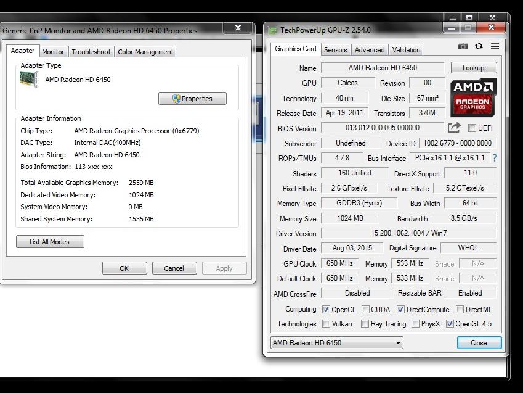The image size is (523, 393).
Task: Click the AMD CrossFire value Disabled
Action: click(x=357, y=293)
